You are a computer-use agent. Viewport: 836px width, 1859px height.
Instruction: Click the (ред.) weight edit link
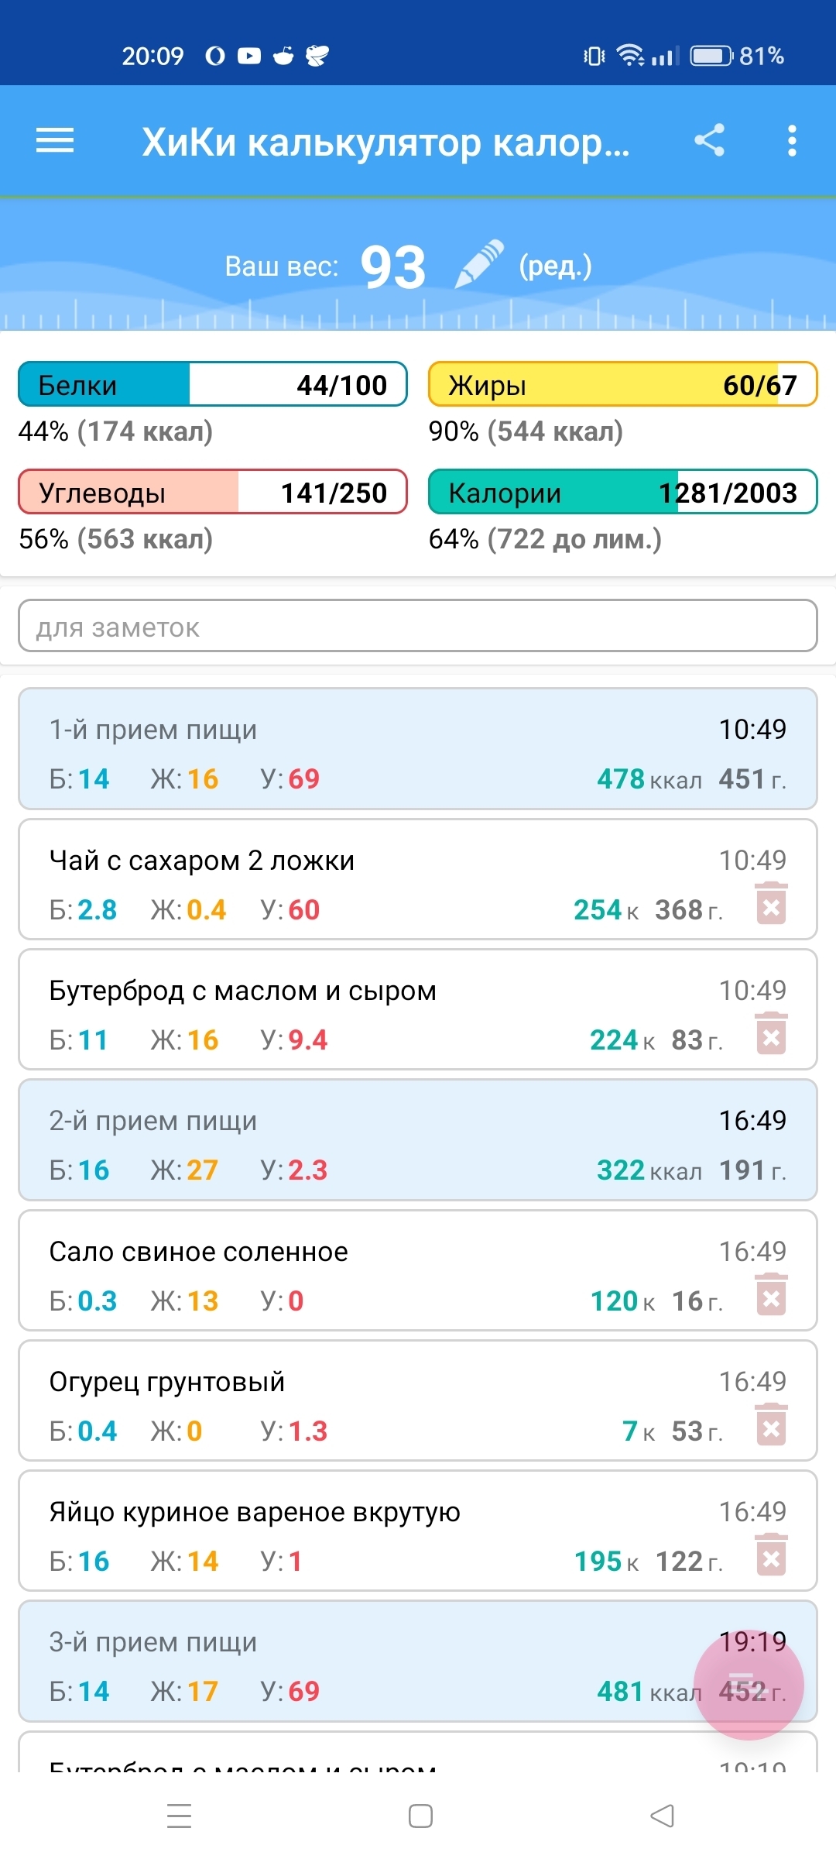point(555,266)
